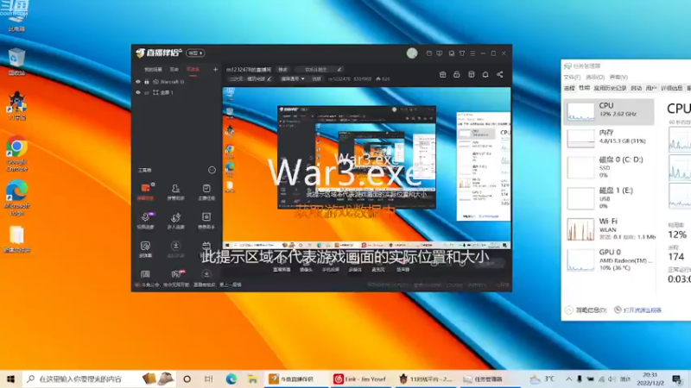Screen dimensions: 691x388
Task: Open the tool with red badge in bottom row
Action: [x=176, y=274]
